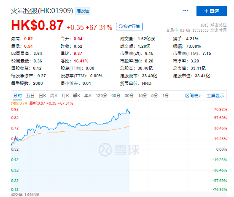Click the 每股收益 value 0.12
Viewport: 234px width, 197px height.
37,68
